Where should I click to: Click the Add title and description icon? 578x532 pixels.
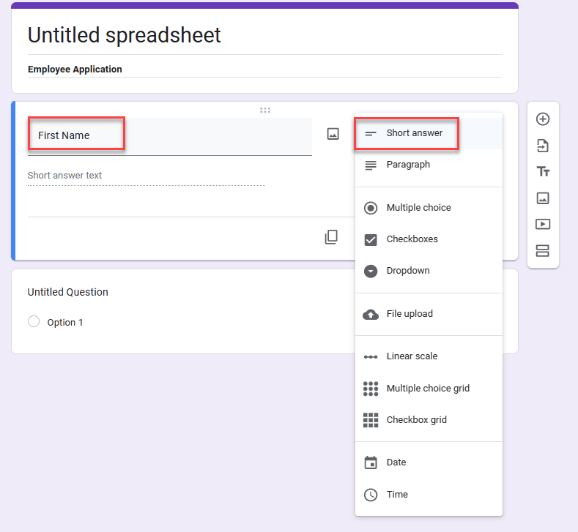tap(543, 172)
